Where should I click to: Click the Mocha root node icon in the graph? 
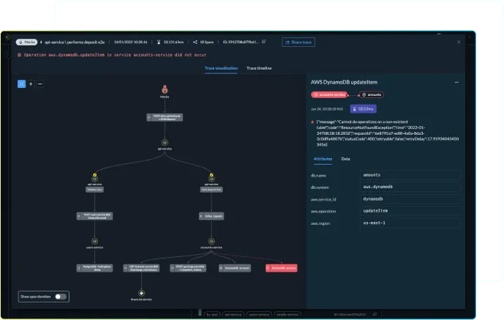tap(165, 89)
